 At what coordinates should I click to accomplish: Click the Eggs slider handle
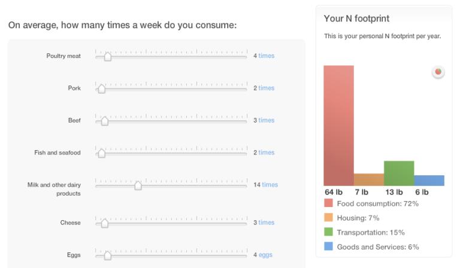tap(107, 256)
